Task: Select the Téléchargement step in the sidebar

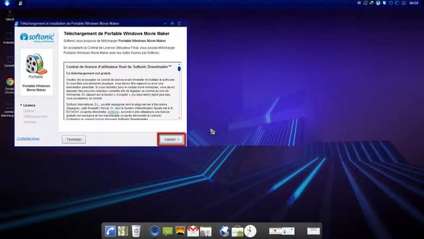Action: click(35, 116)
